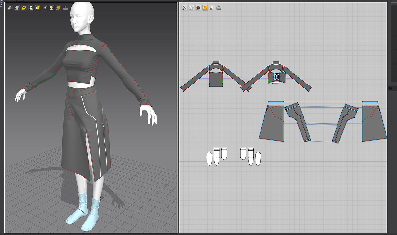Image resolution: width=397 pixels, height=235 pixels.
Task: Open the Library side tab
Action: [x=2, y=3]
